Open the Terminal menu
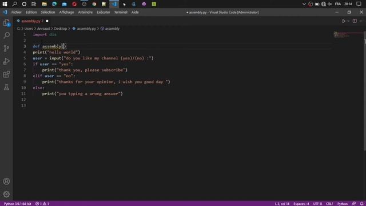 coord(121,12)
